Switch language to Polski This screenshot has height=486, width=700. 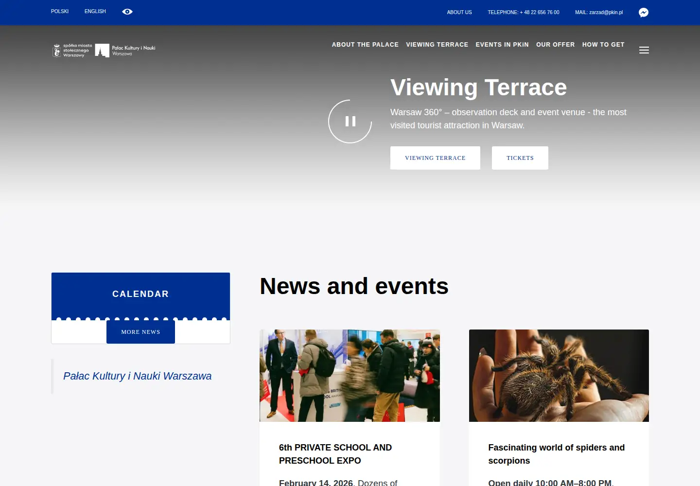pos(60,11)
